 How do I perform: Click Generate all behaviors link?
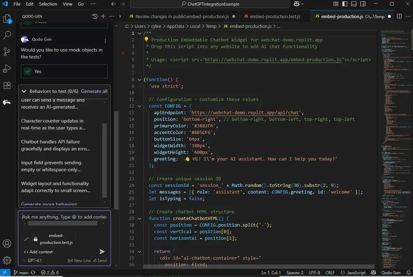click(94, 91)
